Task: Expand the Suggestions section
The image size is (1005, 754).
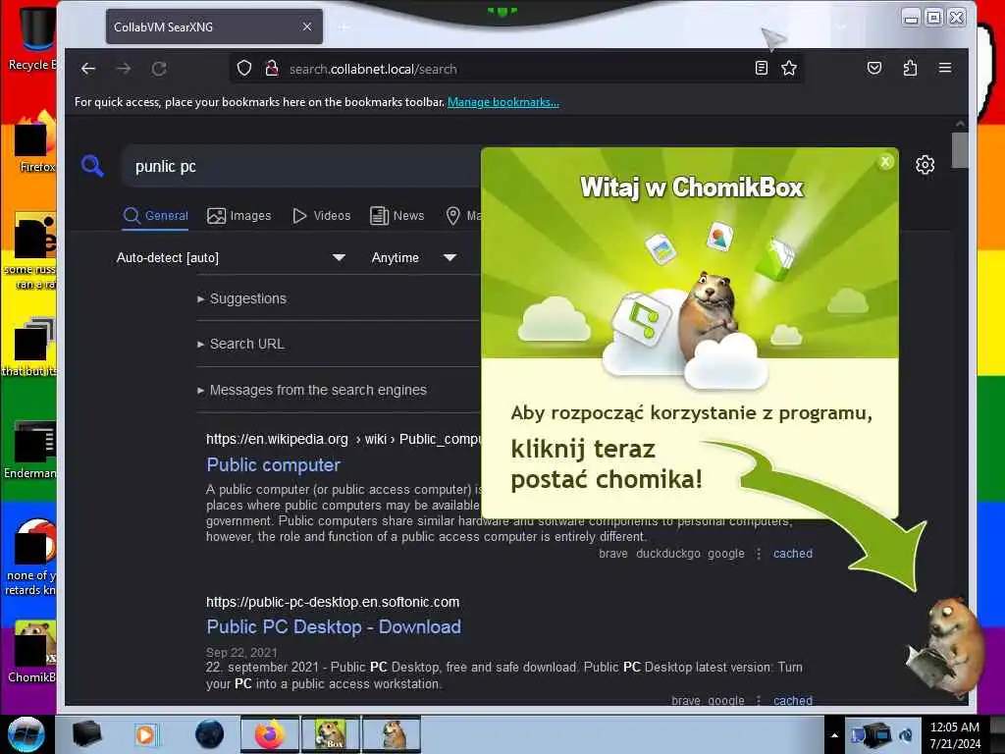Action: point(242,298)
